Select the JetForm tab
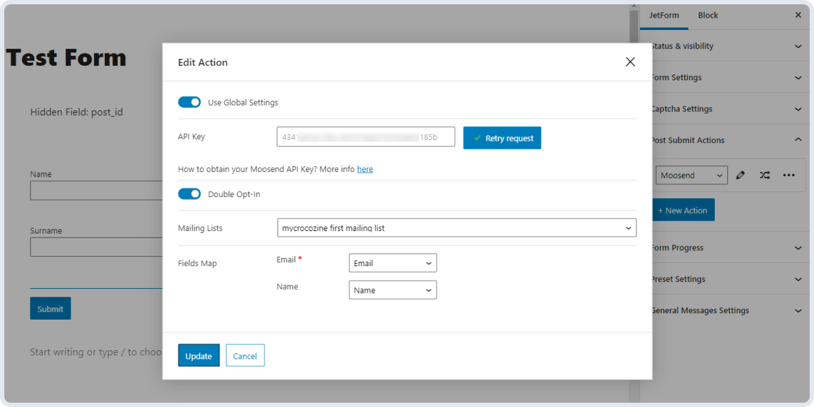The height and width of the screenshot is (407, 814). pos(664,15)
